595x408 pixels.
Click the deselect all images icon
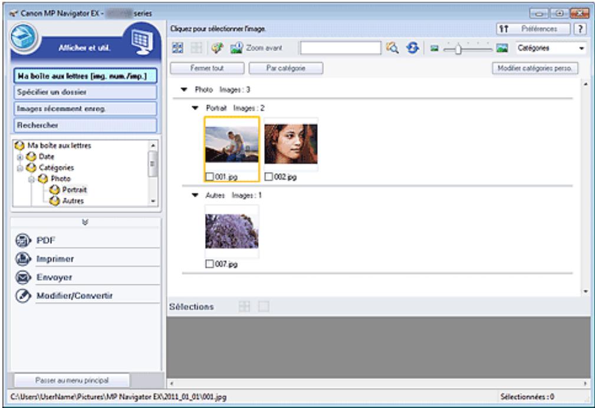(x=196, y=48)
